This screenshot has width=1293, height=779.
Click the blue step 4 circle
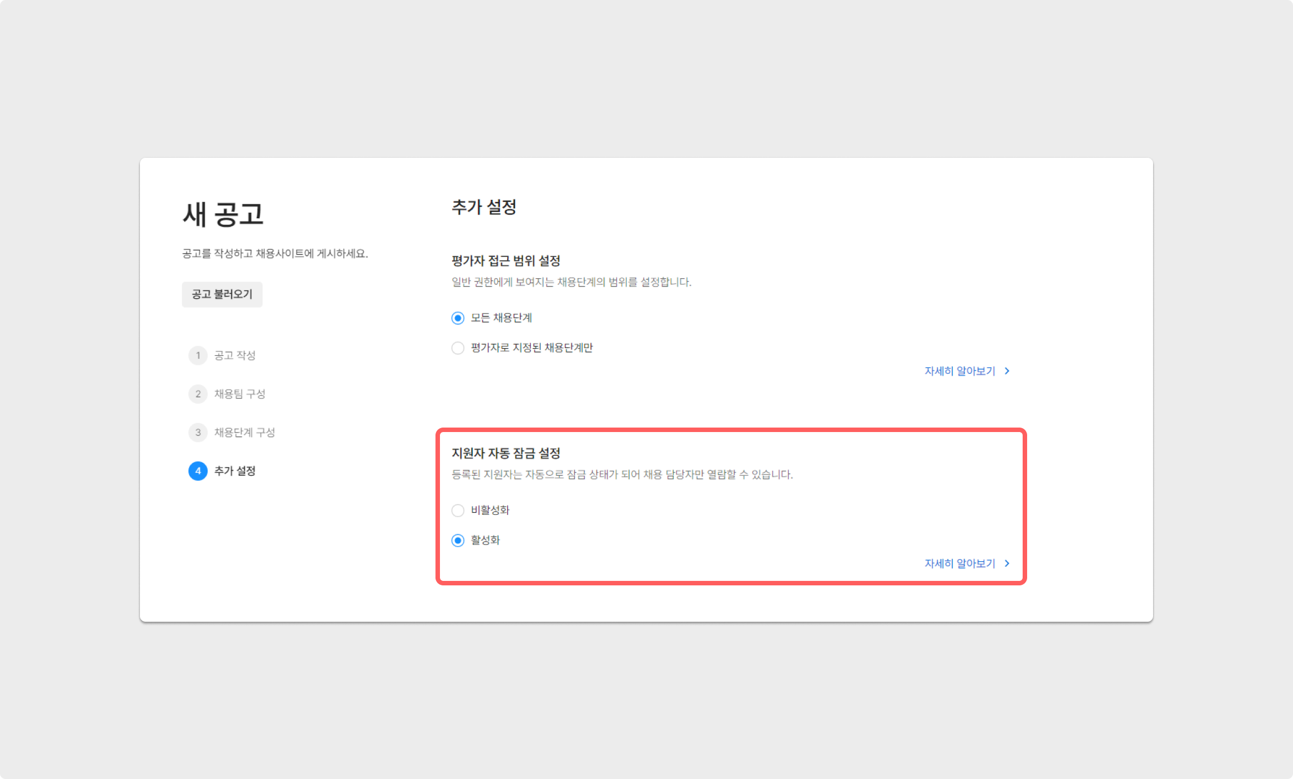[198, 471]
